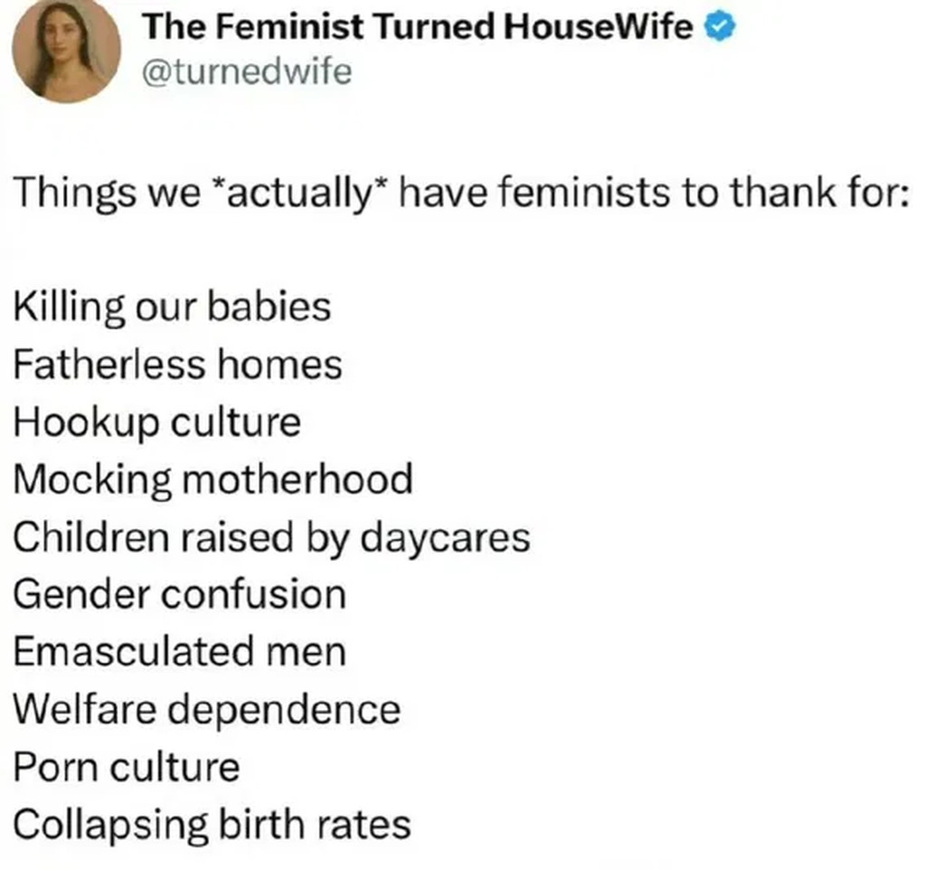Select the "Welfare dependence" line
Image resolution: width=926 pixels, height=870 pixels.
[x=206, y=710]
